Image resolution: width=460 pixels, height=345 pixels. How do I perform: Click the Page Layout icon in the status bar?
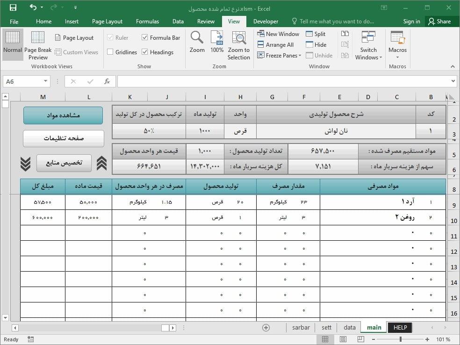coord(343,339)
